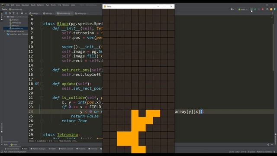277x156 pixels.
Task: Open tetris.py in the project tree
Action: 14,26
